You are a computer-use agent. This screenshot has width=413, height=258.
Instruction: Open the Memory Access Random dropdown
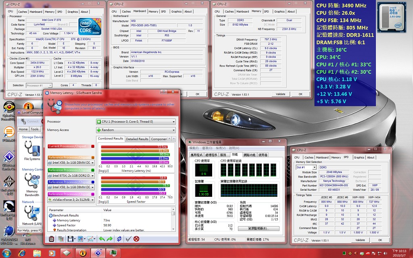(x=136, y=130)
